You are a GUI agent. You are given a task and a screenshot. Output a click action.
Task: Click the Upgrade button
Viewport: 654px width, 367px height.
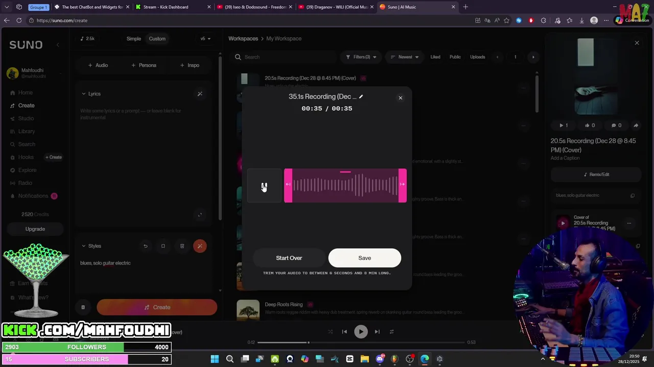click(35, 229)
